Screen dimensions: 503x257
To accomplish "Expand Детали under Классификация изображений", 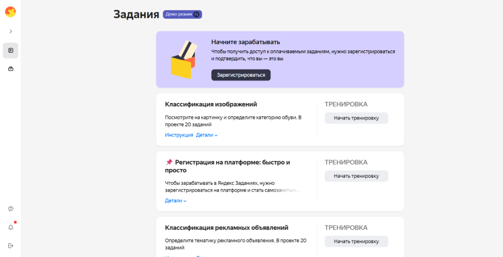I will pyautogui.click(x=207, y=135).
